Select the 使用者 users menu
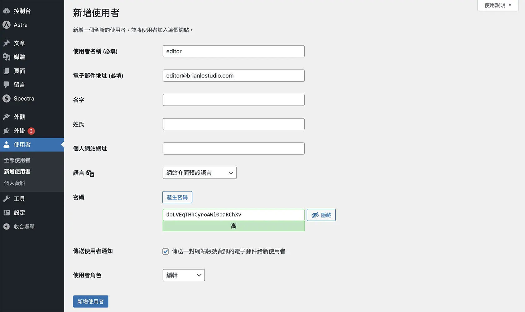Image resolution: width=525 pixels, height=312 pixels. coord(32,145)
